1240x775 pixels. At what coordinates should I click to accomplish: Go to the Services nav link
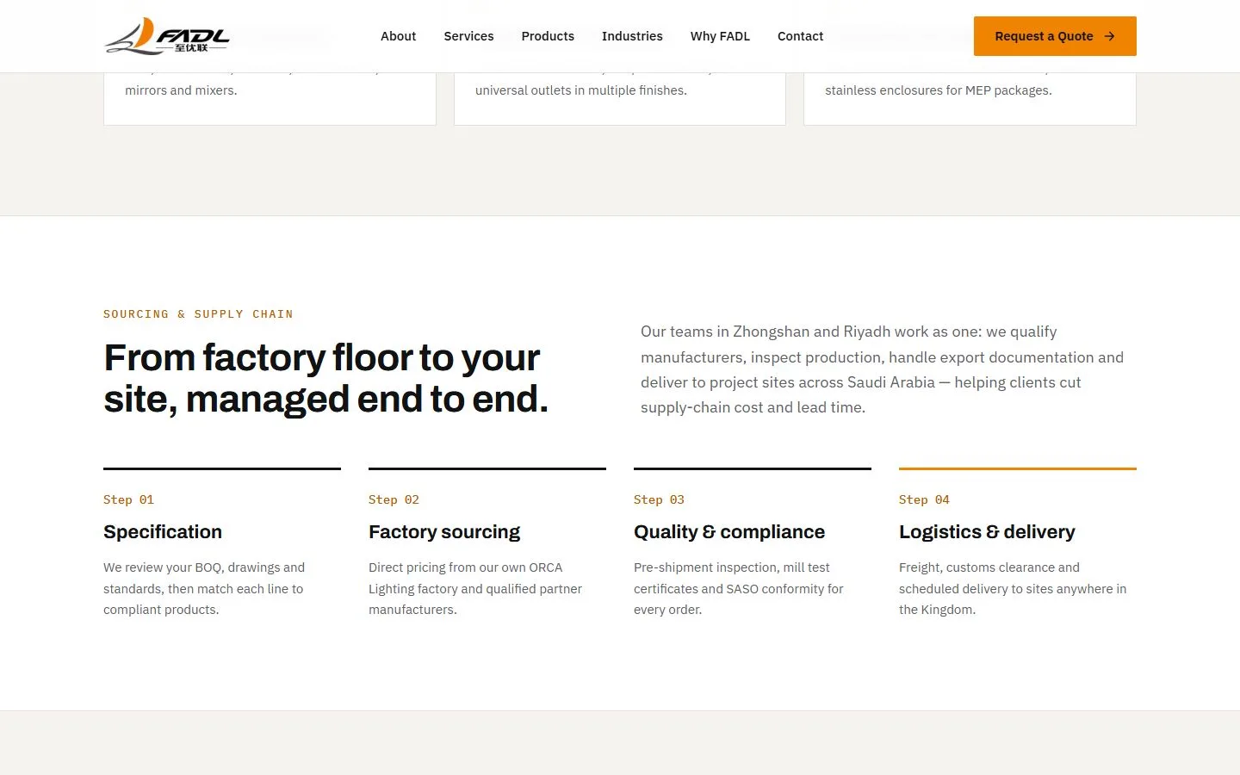click(x=468, y=36)
